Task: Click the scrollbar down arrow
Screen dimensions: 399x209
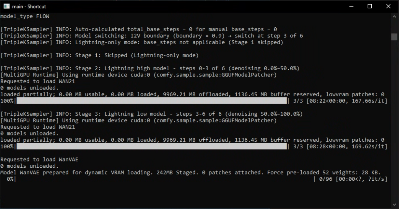Action: [394, 205]
